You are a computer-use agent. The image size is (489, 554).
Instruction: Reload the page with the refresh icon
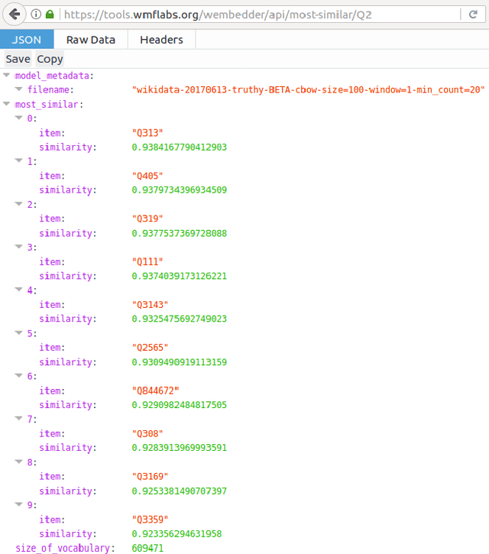475,15
